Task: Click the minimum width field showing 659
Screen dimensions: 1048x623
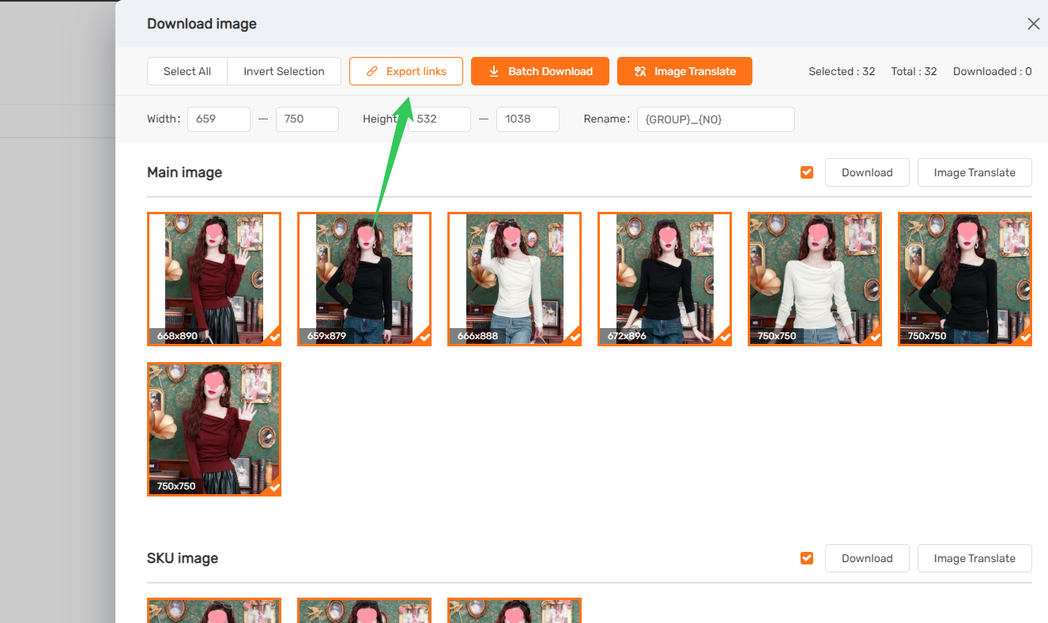Action: click(219, 119)
